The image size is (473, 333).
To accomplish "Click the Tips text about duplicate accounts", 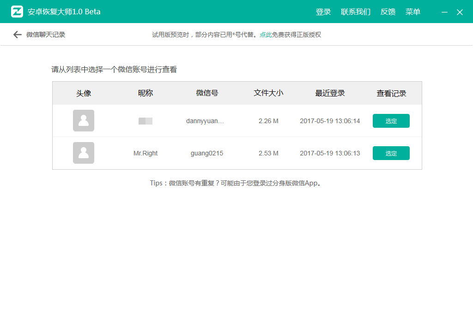I will point(236,183).
